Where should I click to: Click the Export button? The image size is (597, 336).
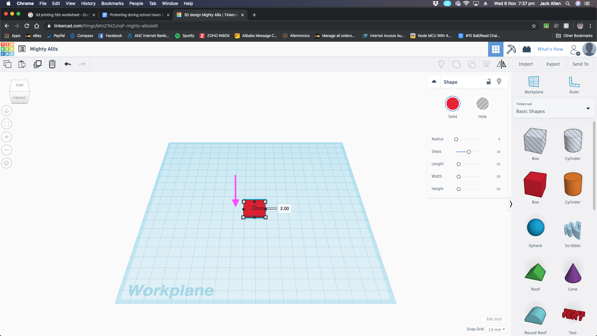tap(553, 64)
